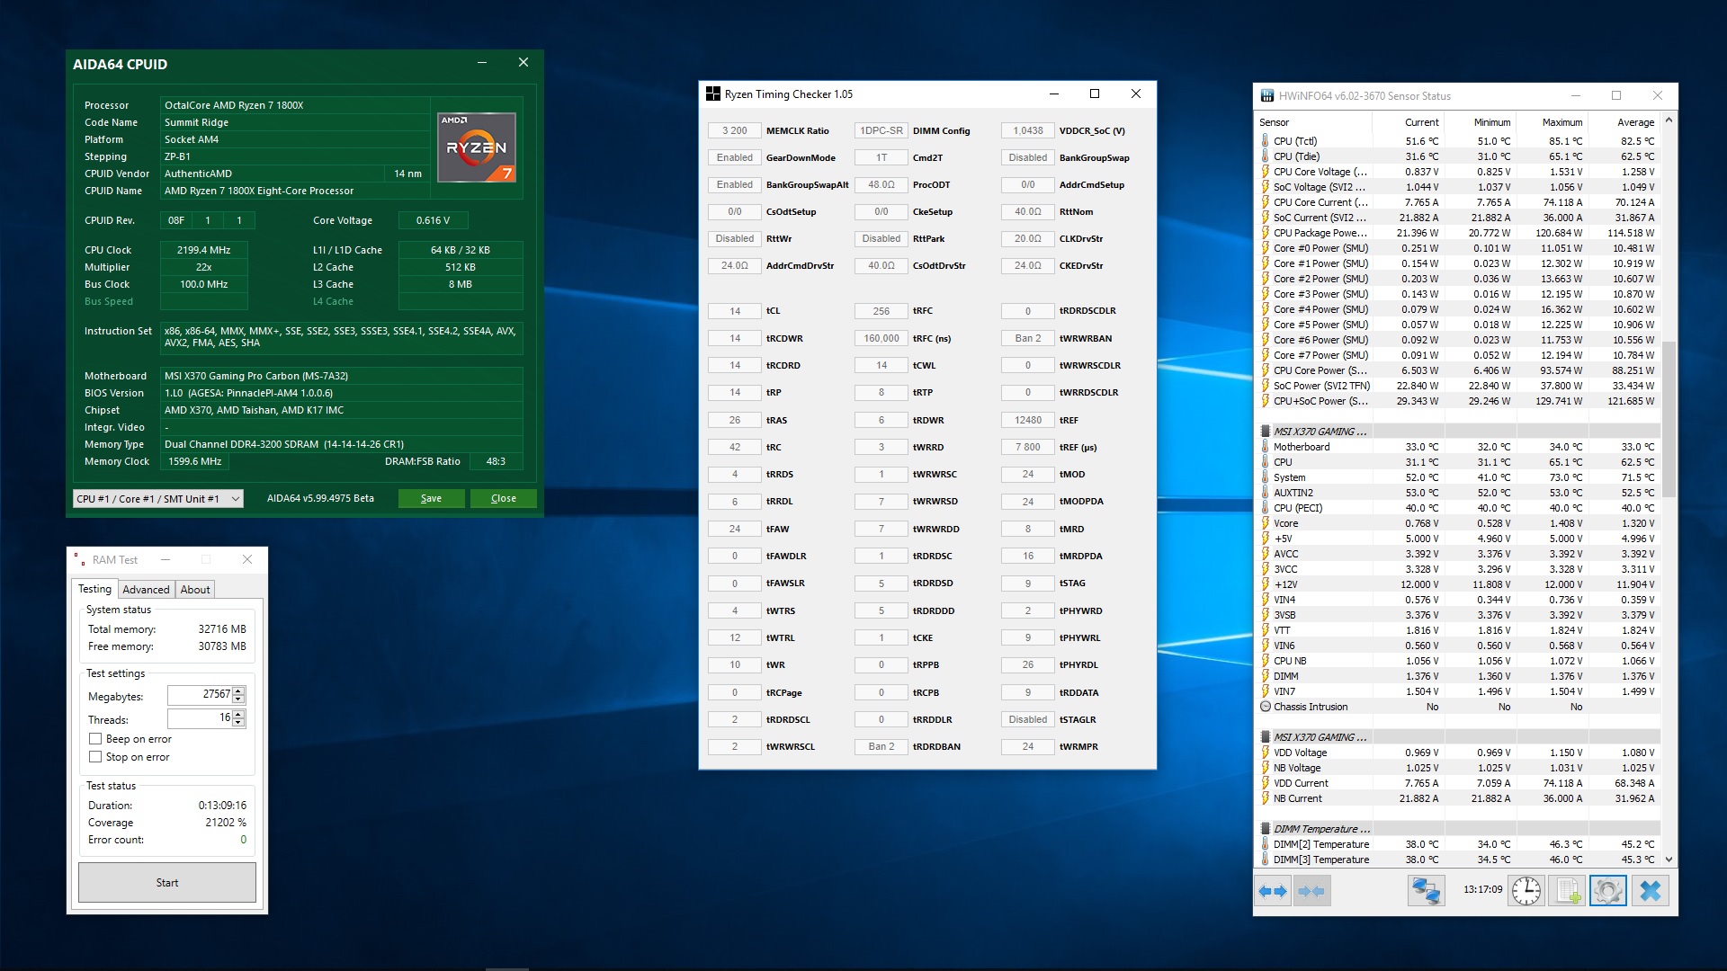Switch to Advanced tab in RAM Test
The height and width of the screenshot is (971, 1727).
(146, 590)
